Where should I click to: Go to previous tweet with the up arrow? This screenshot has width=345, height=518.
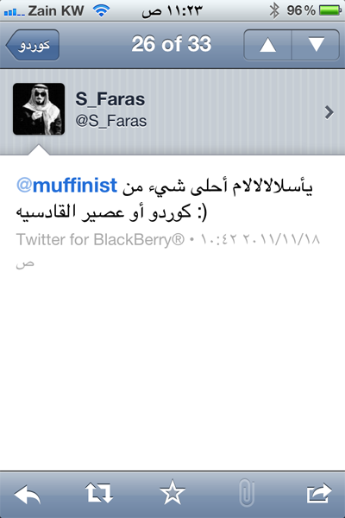267,45
